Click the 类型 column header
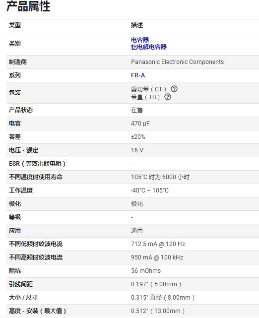This screenshot has height=318, width=259. [15, 25]
